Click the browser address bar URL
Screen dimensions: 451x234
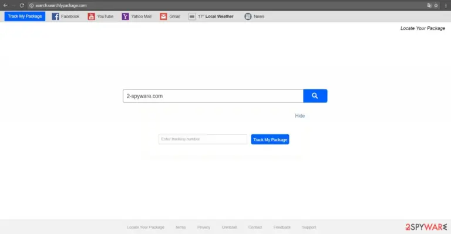pyautogui.click(x=60, y=5)
